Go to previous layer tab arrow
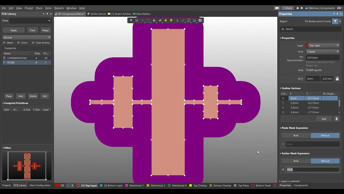 68,185
